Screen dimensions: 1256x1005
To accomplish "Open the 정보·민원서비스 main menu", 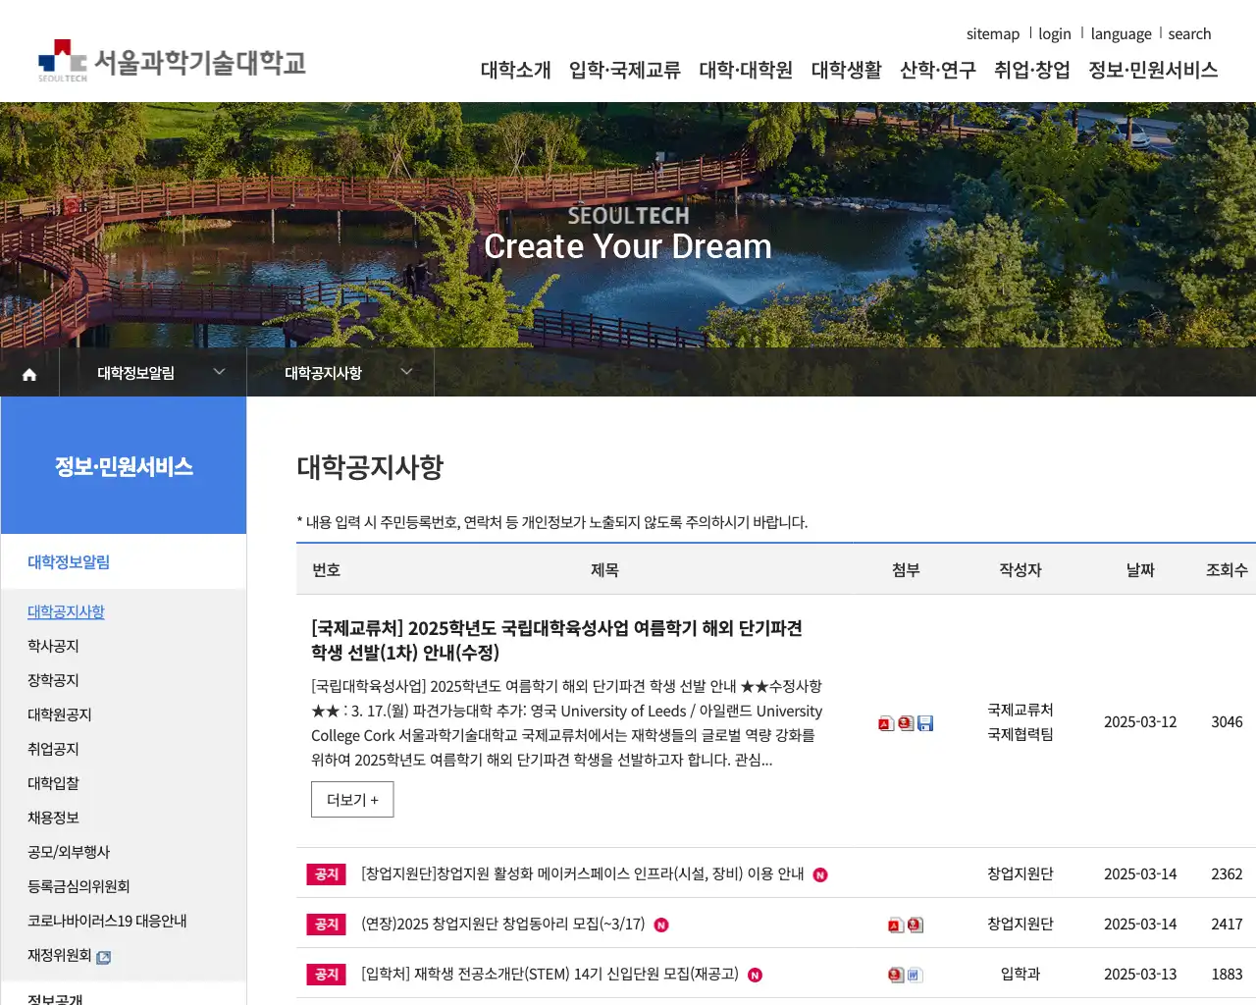I will tap(1153, 70).
